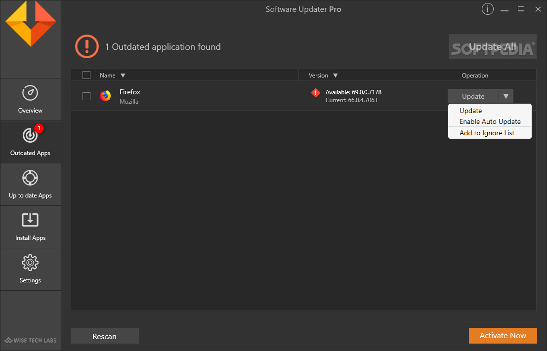Screen dimensions: 547x351
Task: Click the info icon in title bar
Action: [487, 9]
